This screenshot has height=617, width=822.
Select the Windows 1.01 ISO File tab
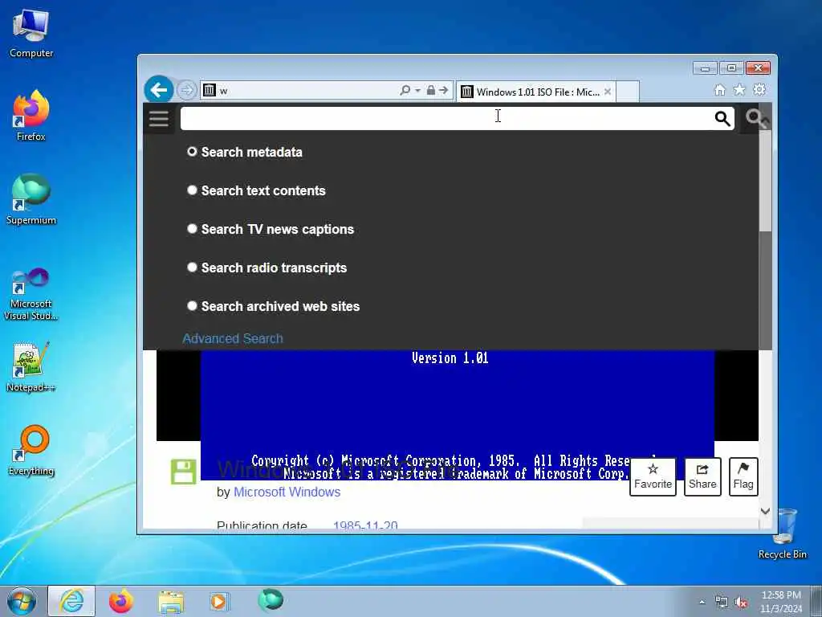tap(535, 92)
